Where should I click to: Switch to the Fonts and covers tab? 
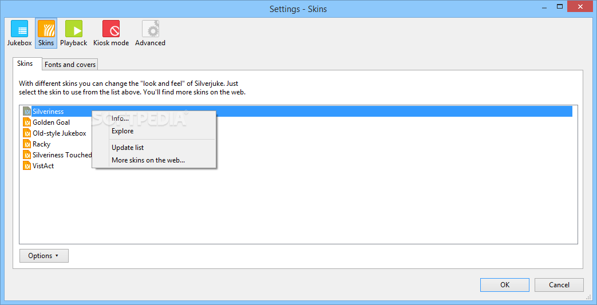click(x=70, y=65)
